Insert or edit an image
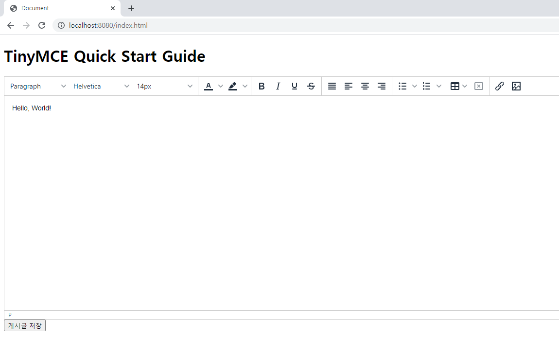This screenshot has height=357, width=559. pos(516,86)
